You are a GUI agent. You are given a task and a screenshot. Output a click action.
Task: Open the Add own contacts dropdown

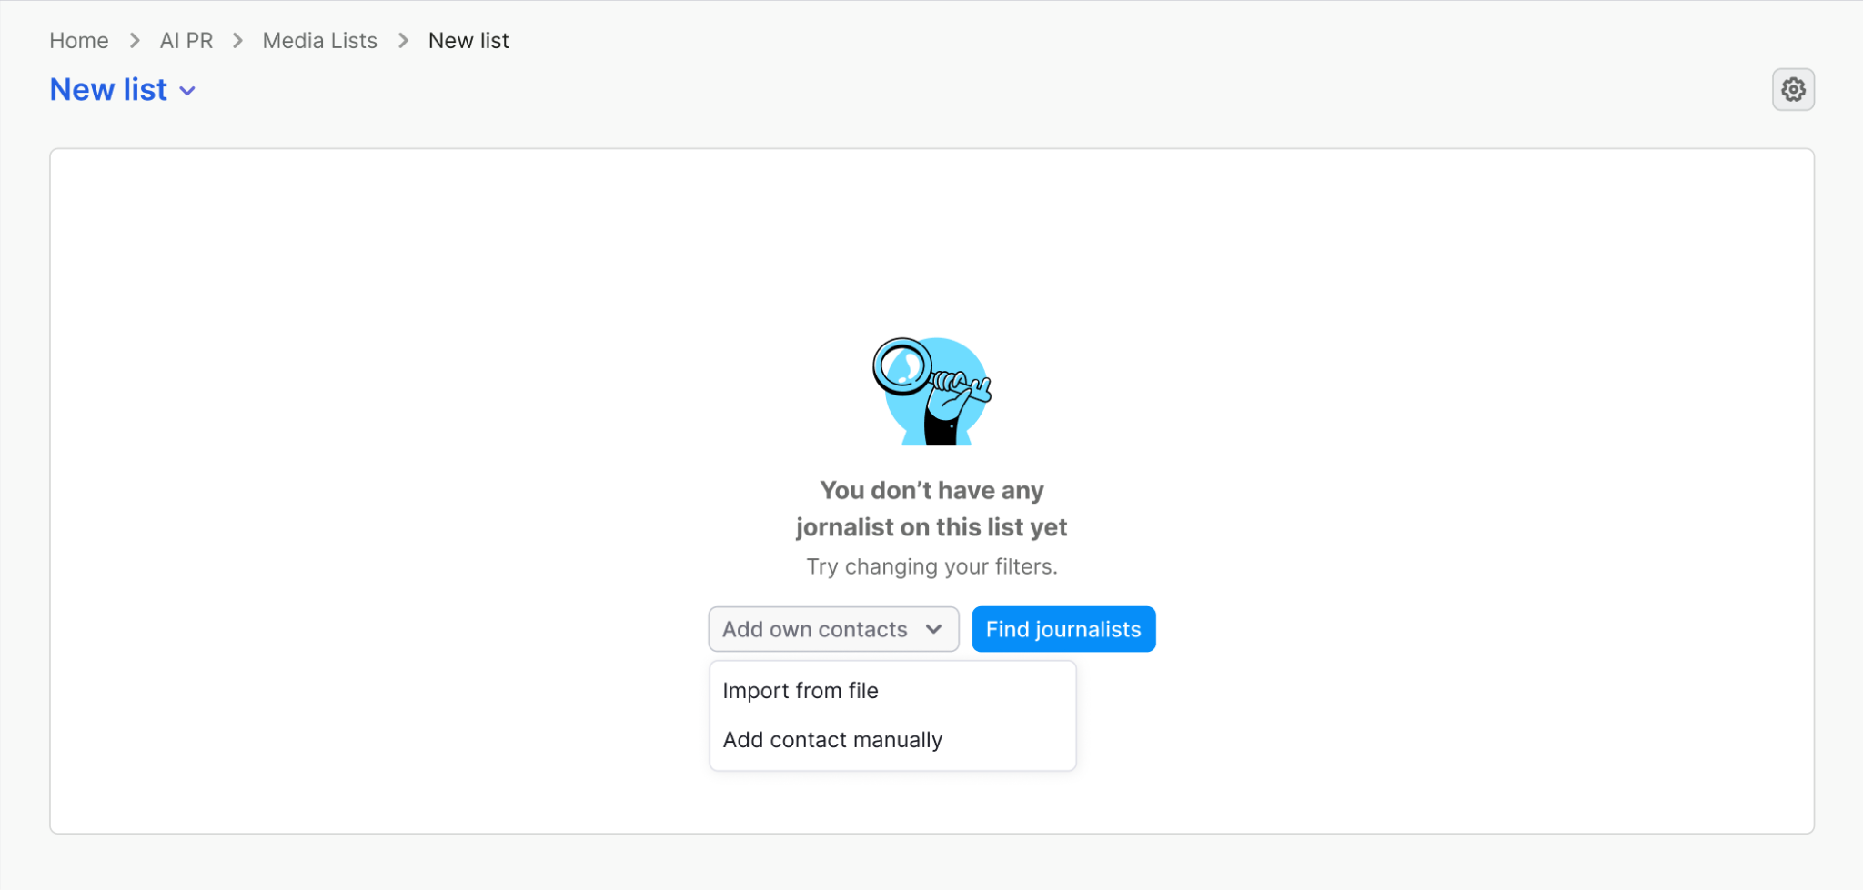point(833,629)
